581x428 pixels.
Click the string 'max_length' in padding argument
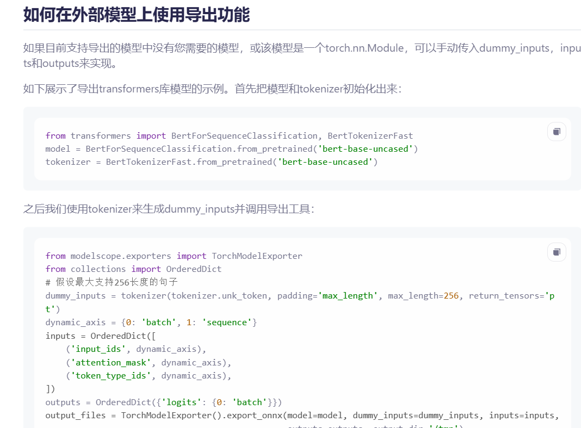tap(348, 296)
